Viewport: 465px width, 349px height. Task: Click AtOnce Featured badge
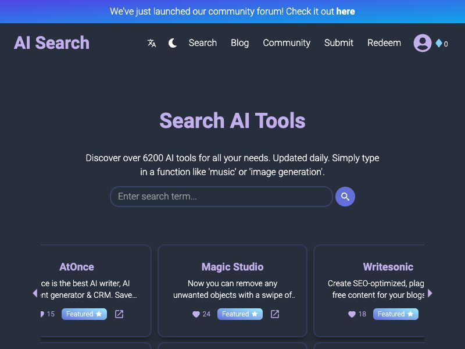84,314
